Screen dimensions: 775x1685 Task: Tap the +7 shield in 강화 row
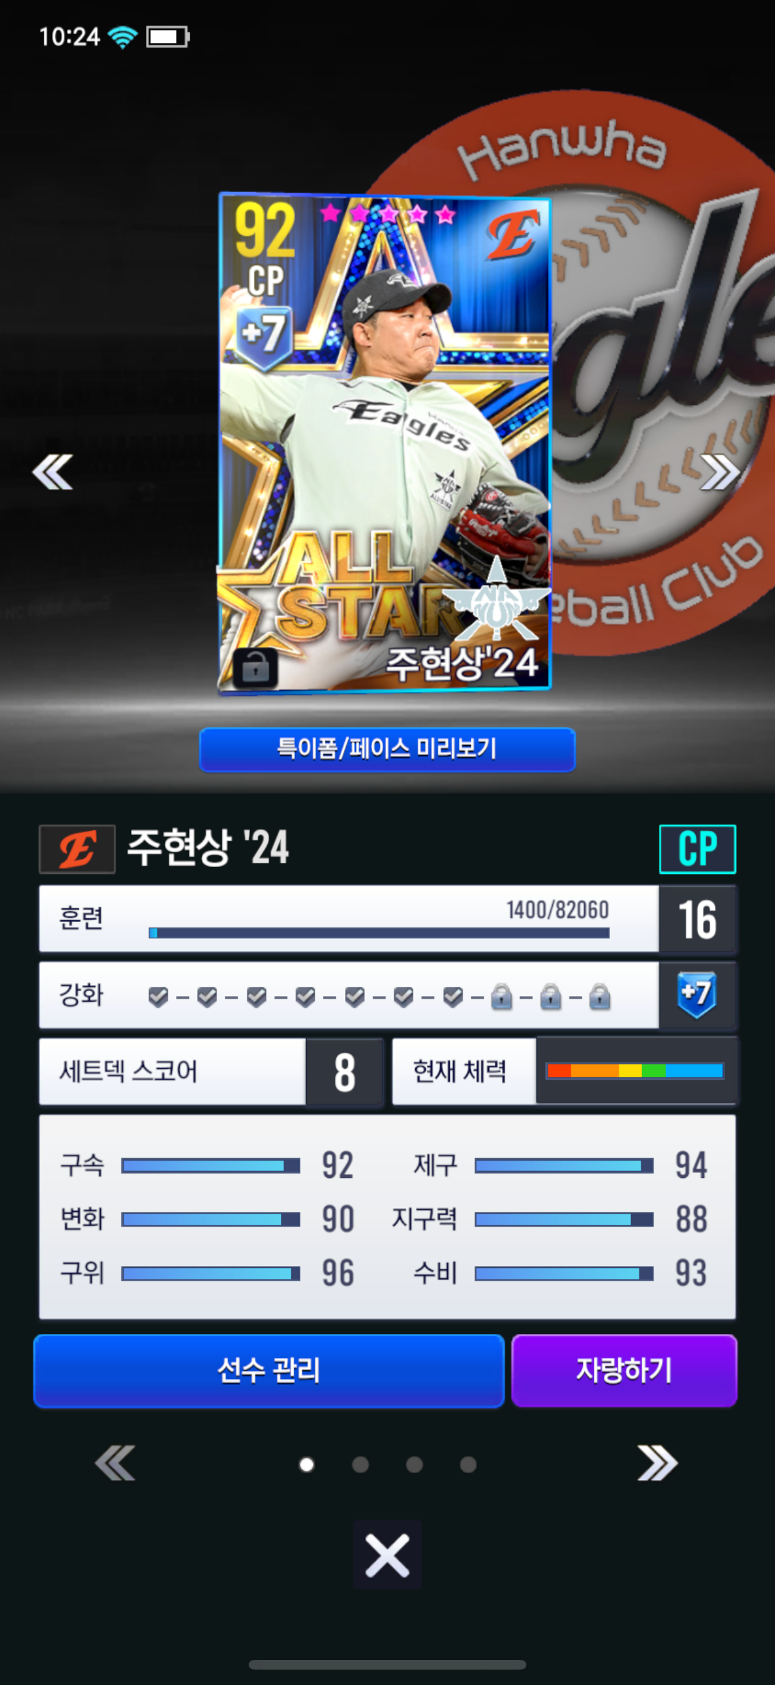pyautogui.click(x=697, y=994)
